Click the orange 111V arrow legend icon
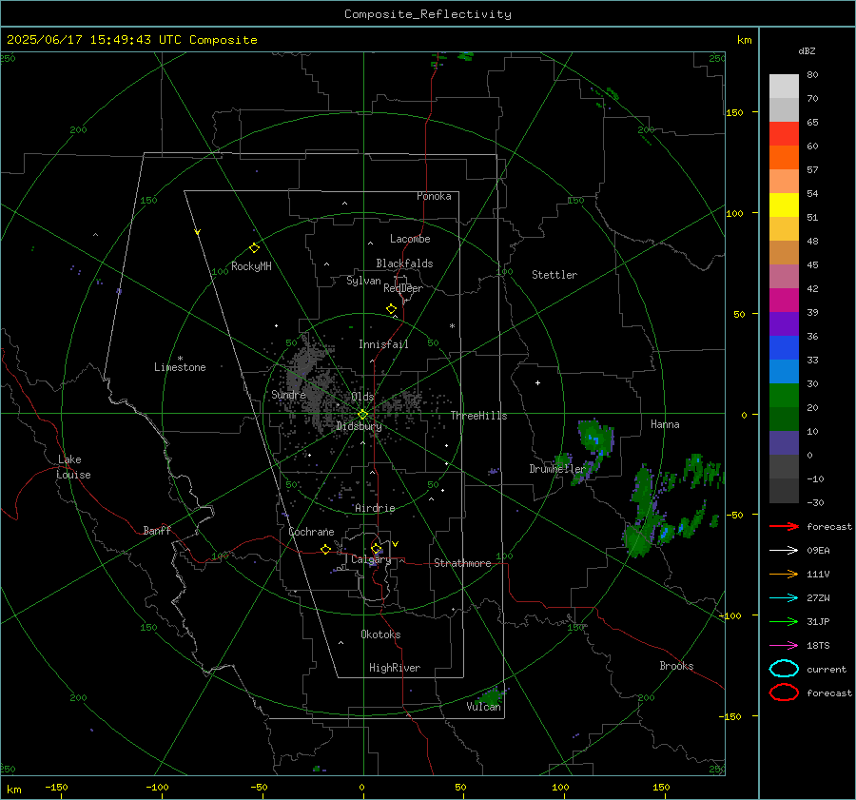 click(x=784, y=574)
